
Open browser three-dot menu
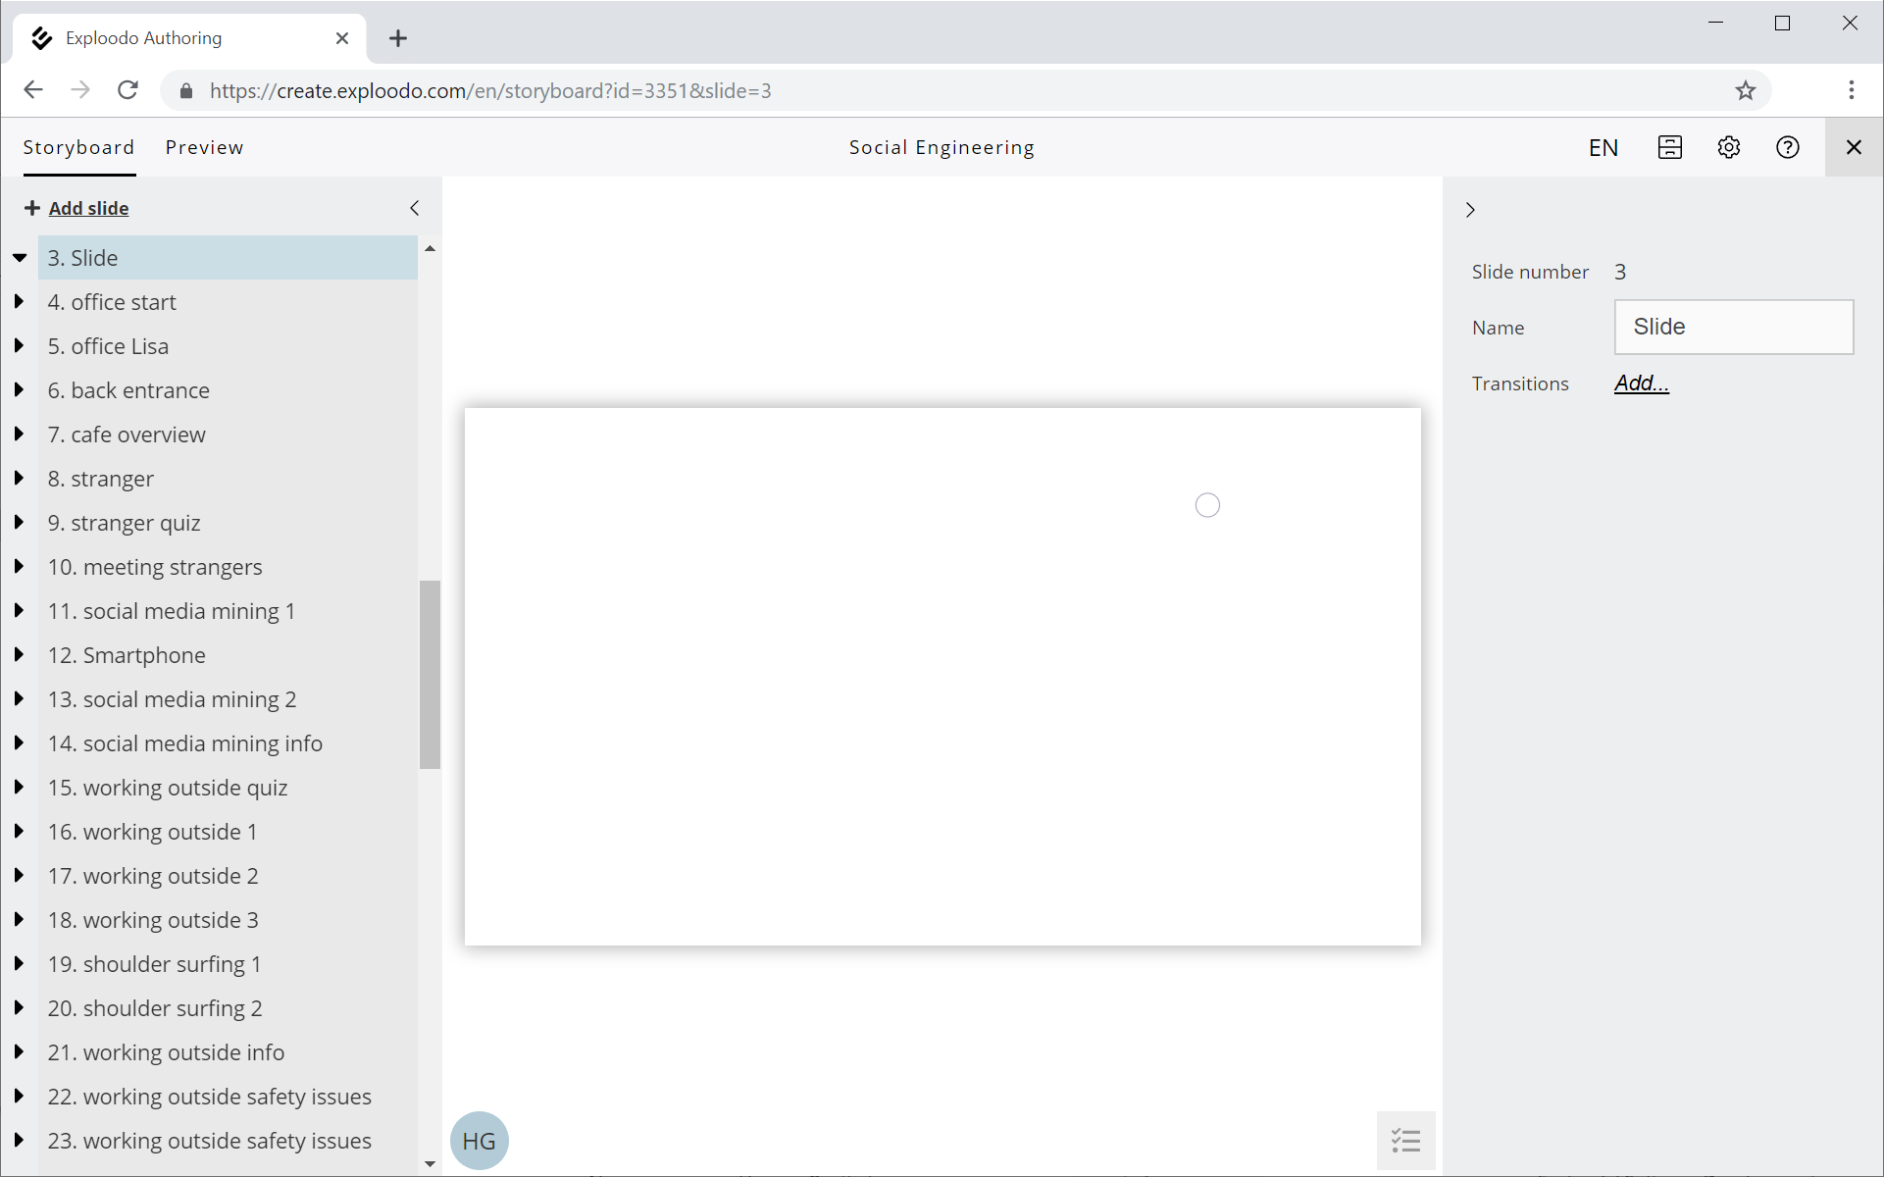pyautogui.click(x=1851, y=90)
